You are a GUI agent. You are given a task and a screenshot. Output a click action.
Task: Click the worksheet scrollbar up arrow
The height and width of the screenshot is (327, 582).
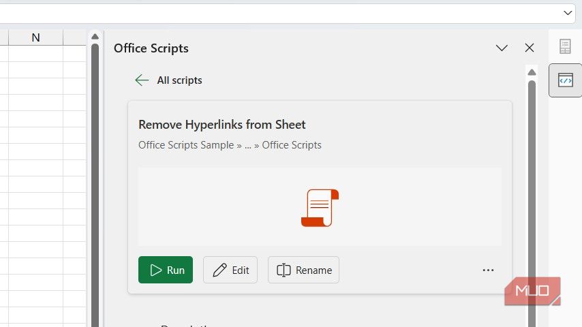95,36
